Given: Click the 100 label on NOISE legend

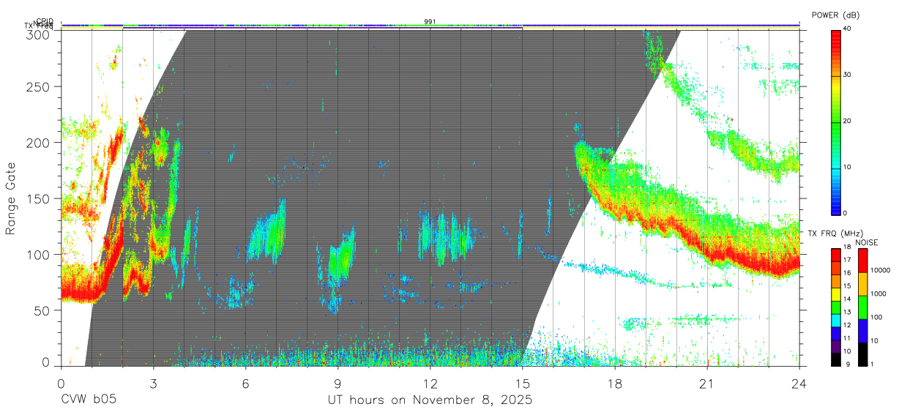Looking at the screenshot, I should pos(877,317).
